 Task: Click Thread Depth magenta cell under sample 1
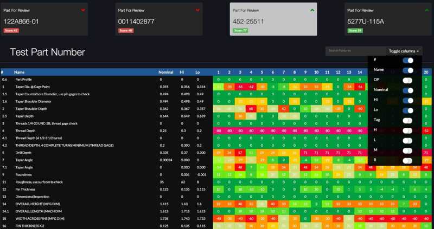click(x=219, y=130)
